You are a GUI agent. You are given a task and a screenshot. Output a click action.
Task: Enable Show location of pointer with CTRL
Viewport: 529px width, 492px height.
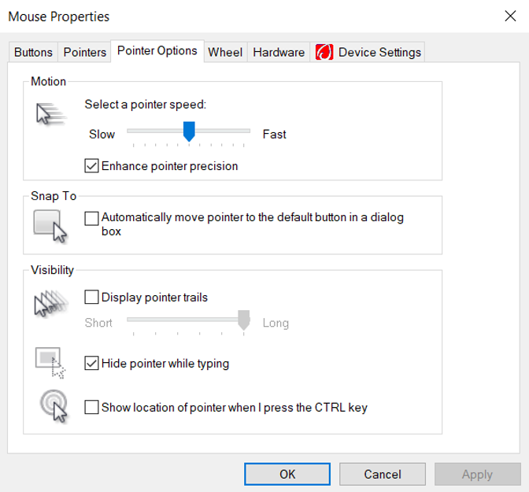(x=91, y=407)
